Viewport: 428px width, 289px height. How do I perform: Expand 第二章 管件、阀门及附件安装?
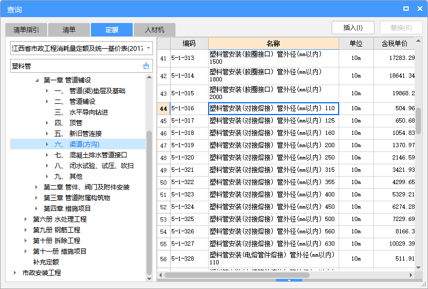pyautogui.click(x=36, y=187)
